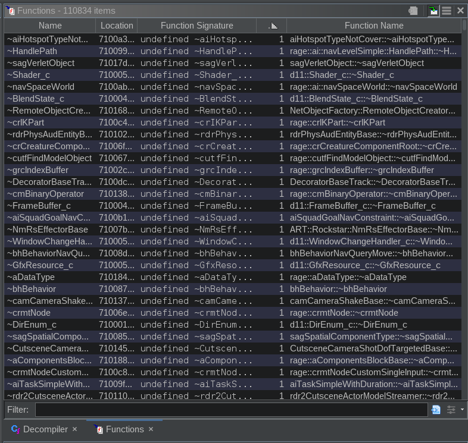Select the ~NmRsEffectorBase row
468x443 pixels.
[x=233, y=230]
